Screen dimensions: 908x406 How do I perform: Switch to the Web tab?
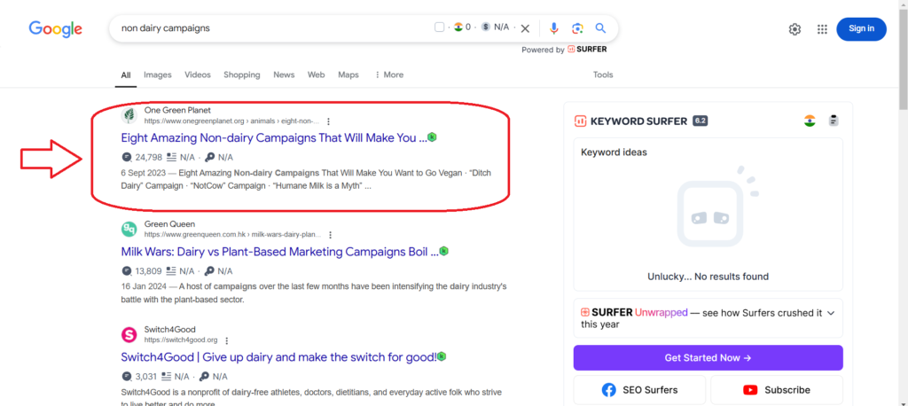coord(317,74)
